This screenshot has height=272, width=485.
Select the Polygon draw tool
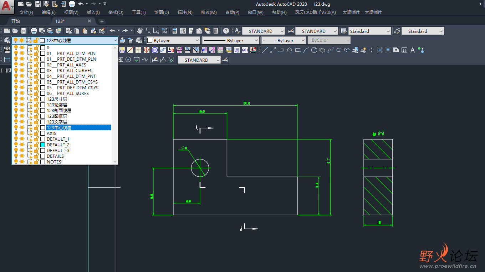(x=290, y=50)
